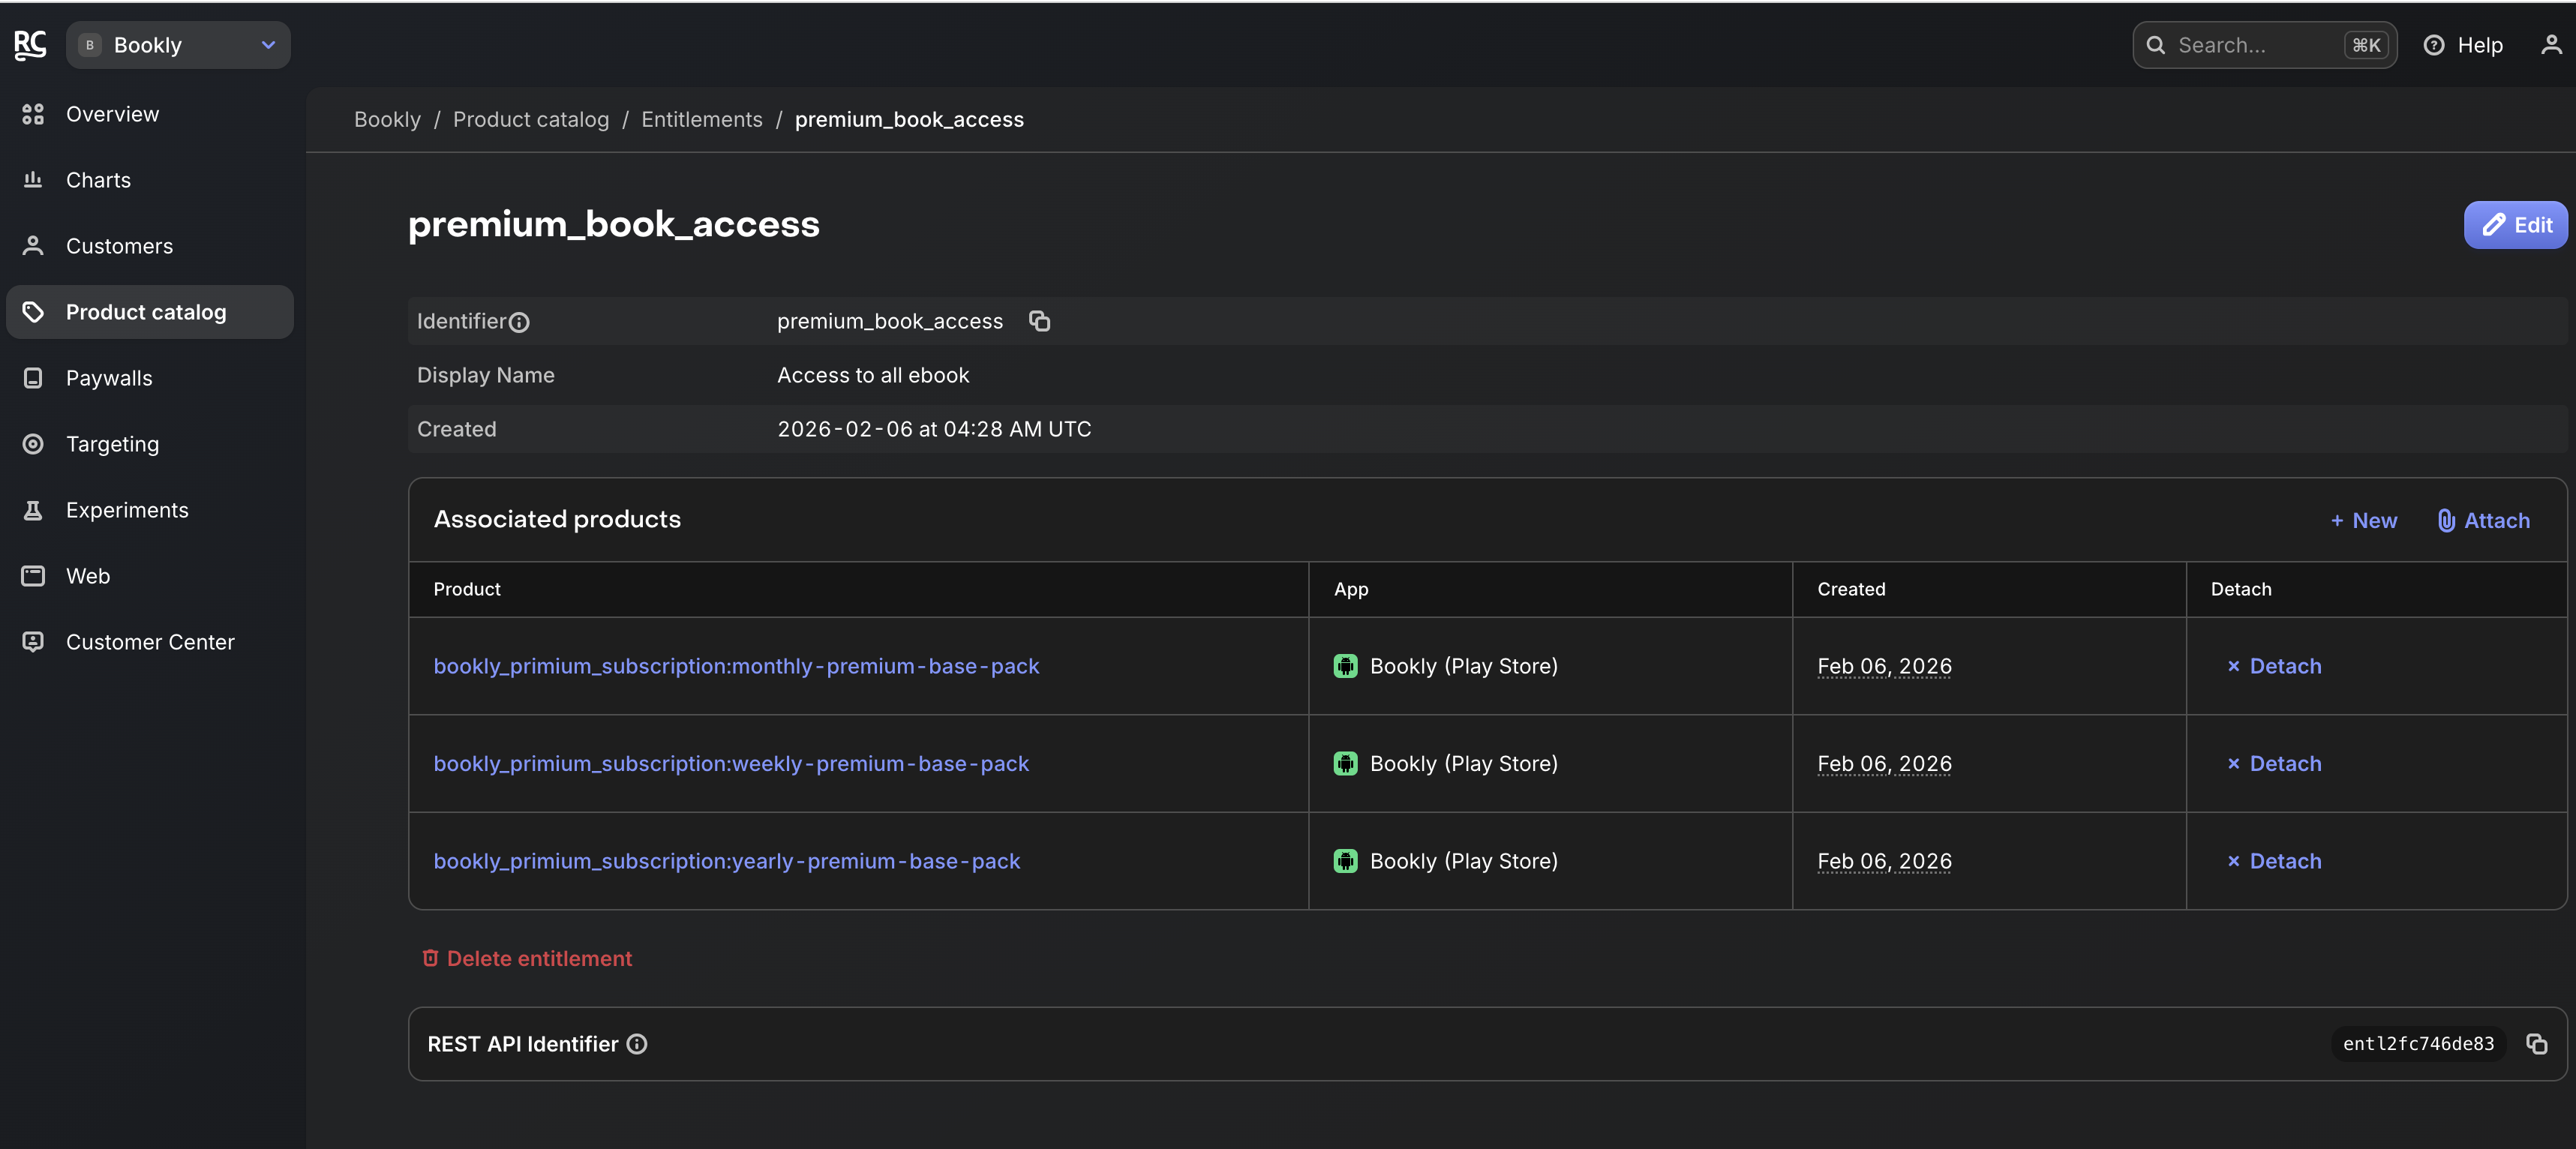
Task: Click the Overview grid icon in sidebar
Action: 33,114
